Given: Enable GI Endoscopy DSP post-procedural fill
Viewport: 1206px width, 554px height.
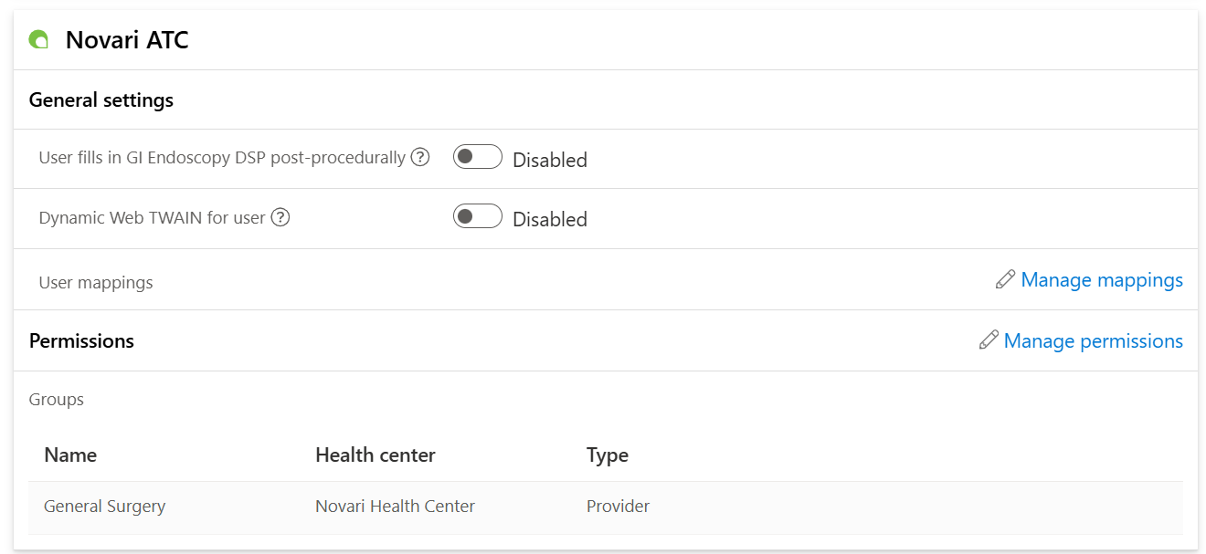Looking at the screenshot, I should 477,156.
